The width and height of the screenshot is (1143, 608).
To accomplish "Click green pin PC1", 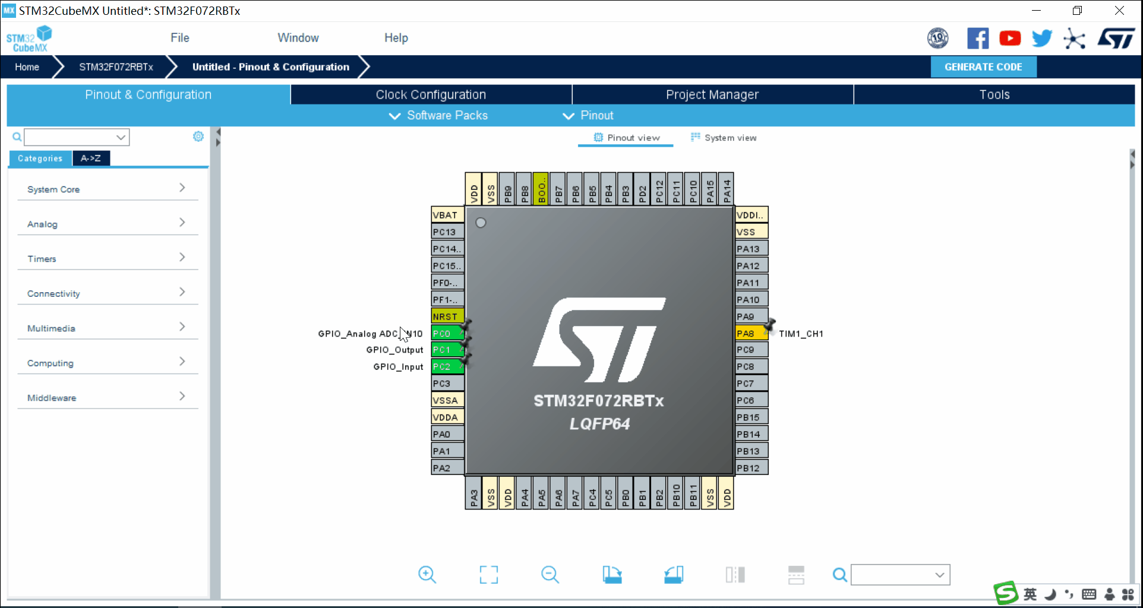I will 447,350.
